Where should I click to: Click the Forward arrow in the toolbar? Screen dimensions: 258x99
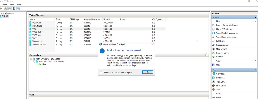coord(1,9)
